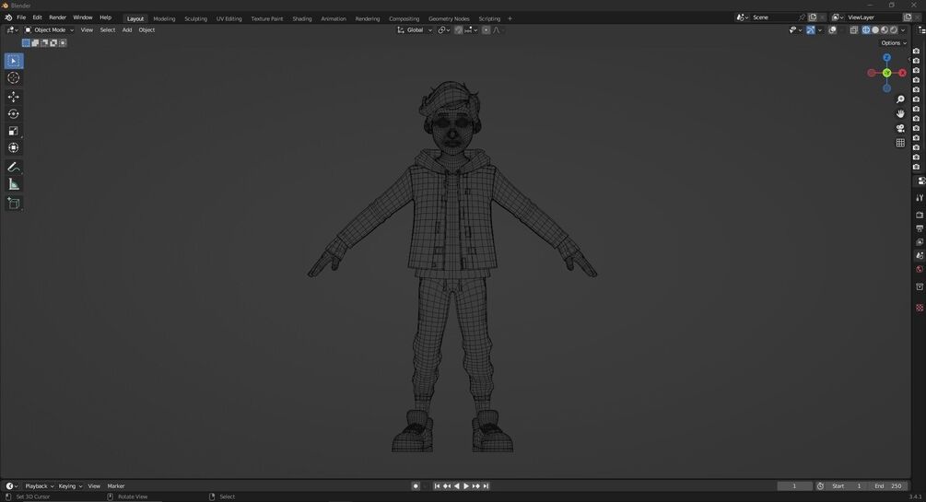Image resolution: width=926 pixels, height=502 pixels.
Task: Jump to the timeline end frame
Action: (486, 486)
